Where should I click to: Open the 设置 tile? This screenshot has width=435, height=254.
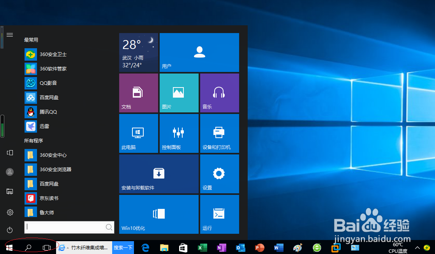[219, 173]
